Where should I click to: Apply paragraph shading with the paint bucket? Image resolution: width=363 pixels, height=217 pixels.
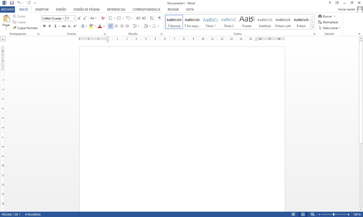[146, 26]
